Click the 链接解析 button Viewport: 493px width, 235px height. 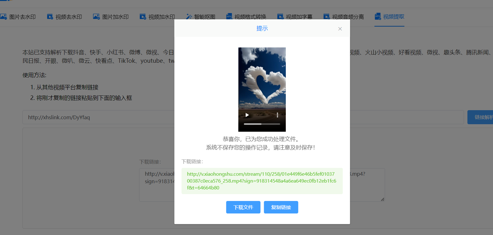click(x=481, y=117)
